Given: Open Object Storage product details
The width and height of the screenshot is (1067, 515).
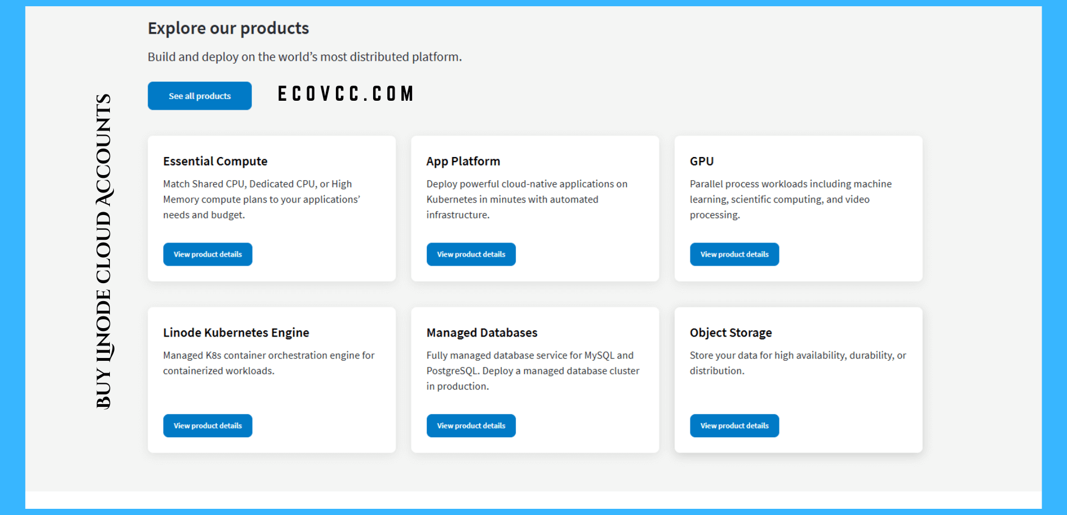Looking at the screenshot, I should [x=734, y=426].
